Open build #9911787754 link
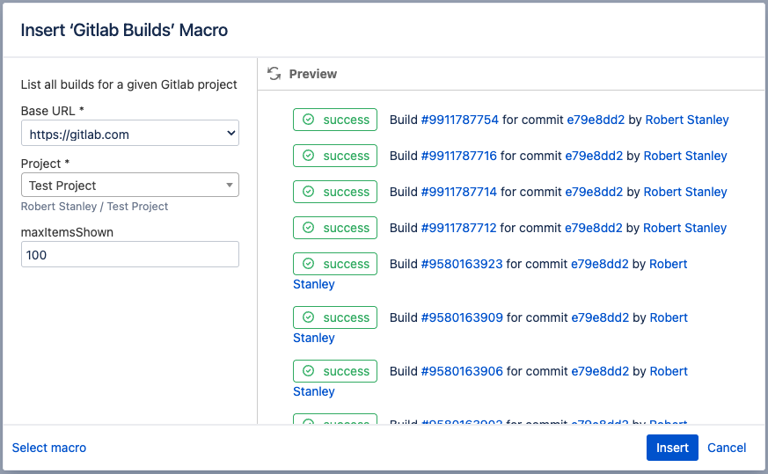 coord(459,120)
